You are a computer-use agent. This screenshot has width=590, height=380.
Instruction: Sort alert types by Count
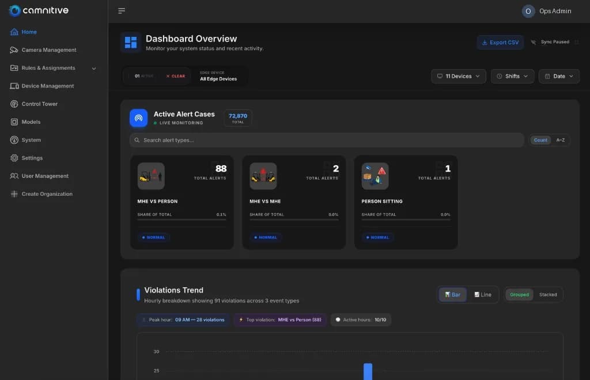point(540,140)
